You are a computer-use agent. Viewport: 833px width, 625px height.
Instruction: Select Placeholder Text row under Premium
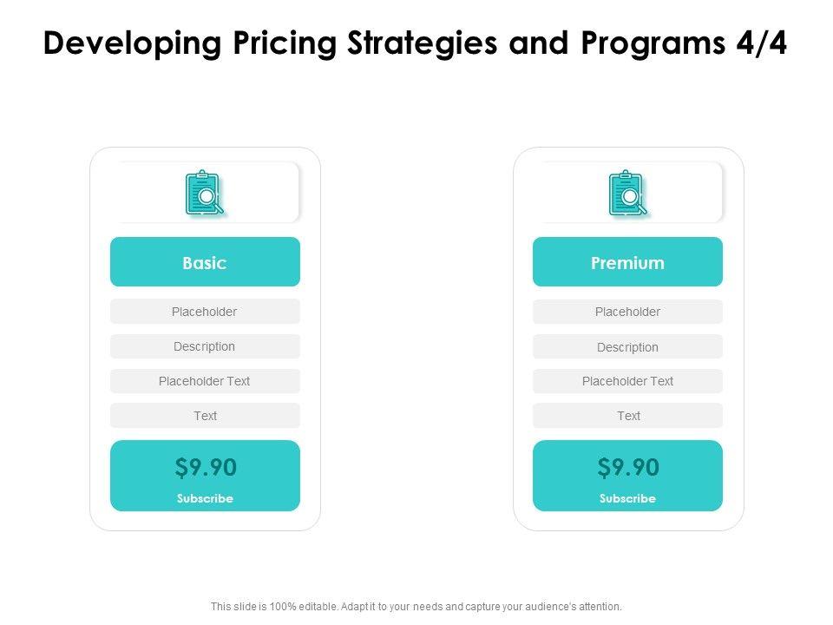coord(627,381)
